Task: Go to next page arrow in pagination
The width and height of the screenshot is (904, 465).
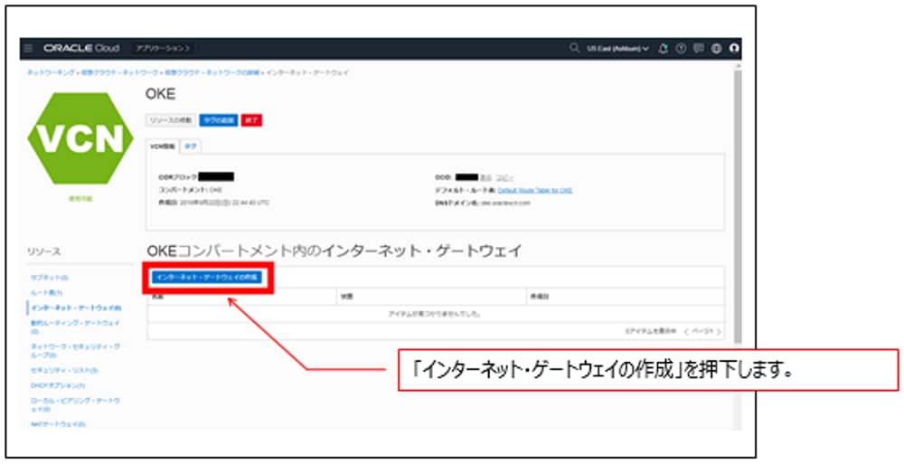Action: click(719, 332)
